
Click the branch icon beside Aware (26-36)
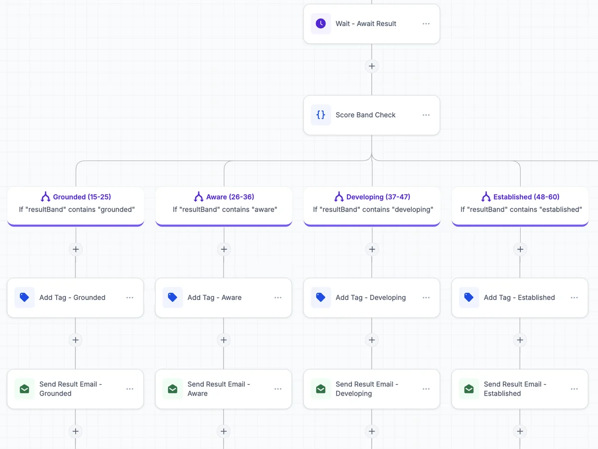coord(198,197)
